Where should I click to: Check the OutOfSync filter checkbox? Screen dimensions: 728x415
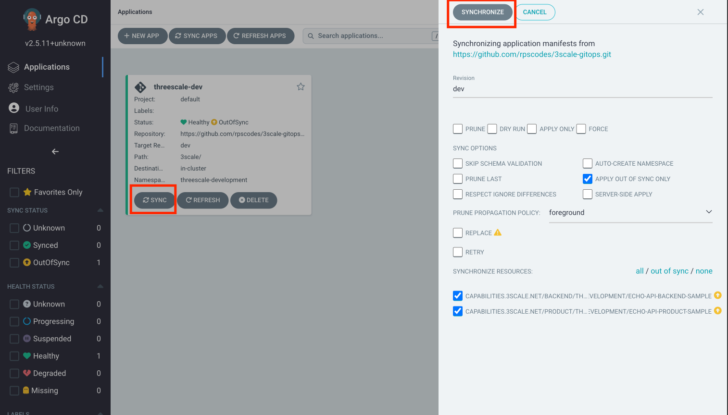[x=14, y=263]
